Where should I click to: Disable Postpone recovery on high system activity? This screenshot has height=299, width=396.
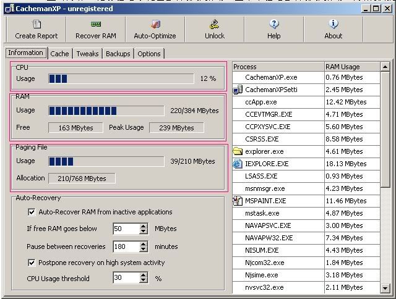(32, 262)
